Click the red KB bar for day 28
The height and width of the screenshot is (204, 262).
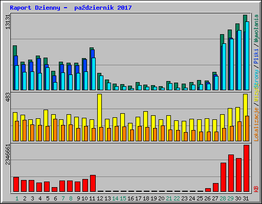[x=223, y=177]
